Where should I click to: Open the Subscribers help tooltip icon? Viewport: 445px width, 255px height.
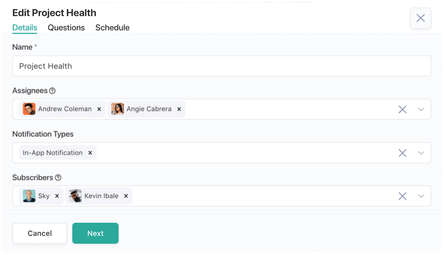[57, 178]
